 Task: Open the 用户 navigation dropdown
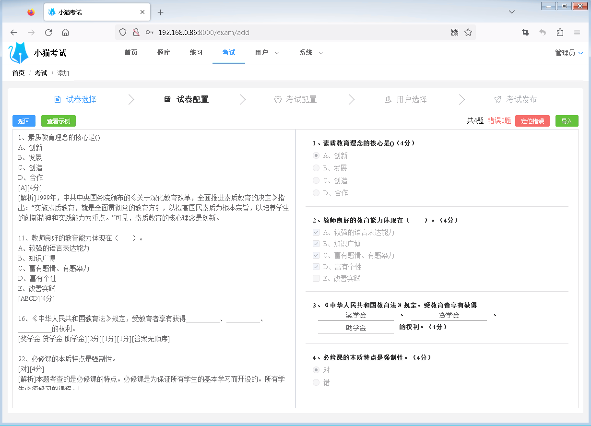tap(266, 53)
